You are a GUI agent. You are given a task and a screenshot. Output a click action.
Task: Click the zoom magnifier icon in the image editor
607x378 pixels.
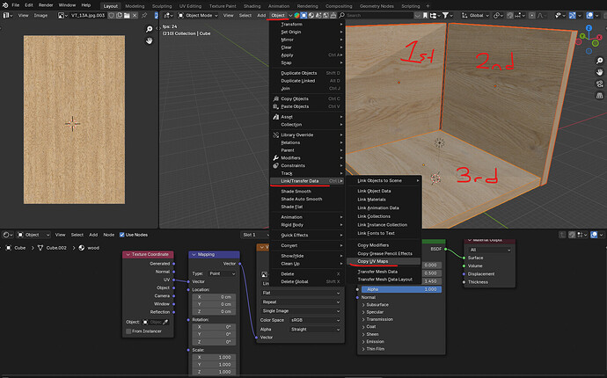click(x=149, y=29)
